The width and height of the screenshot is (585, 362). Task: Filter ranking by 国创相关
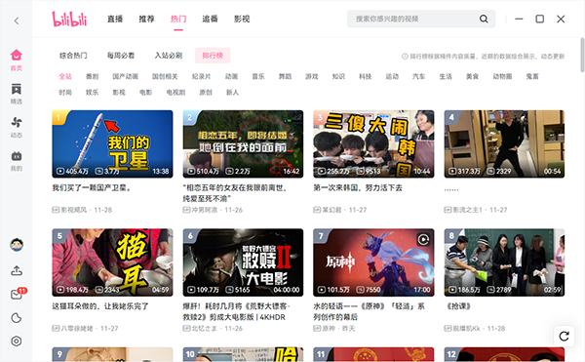(x=165, y=76)
